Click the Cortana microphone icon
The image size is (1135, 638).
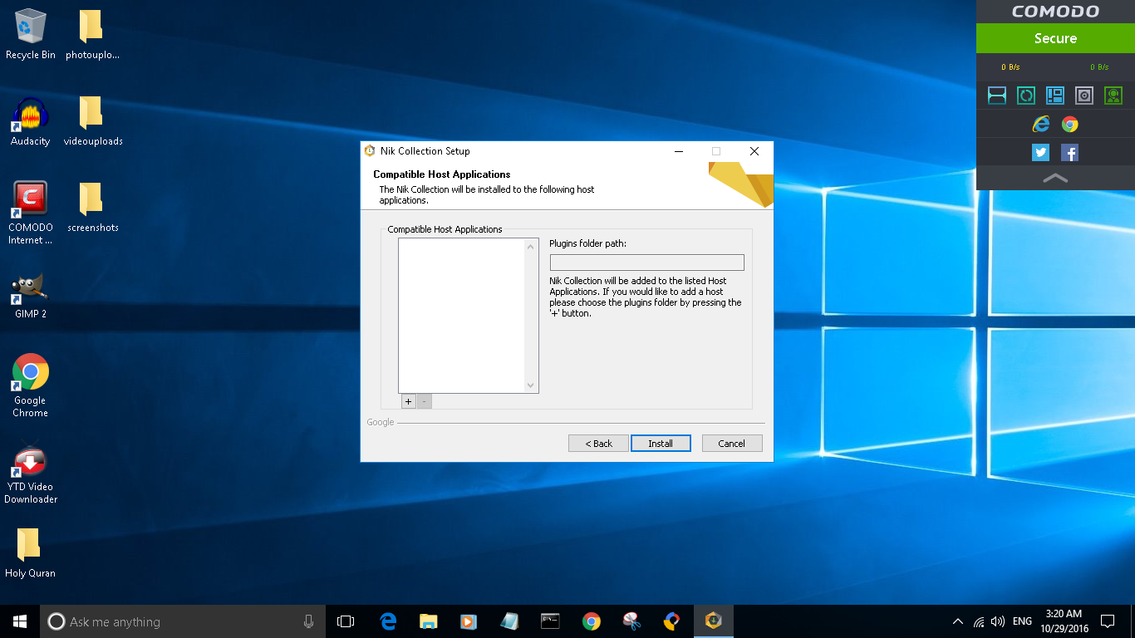pyautogui.click(x=309, y=621)
